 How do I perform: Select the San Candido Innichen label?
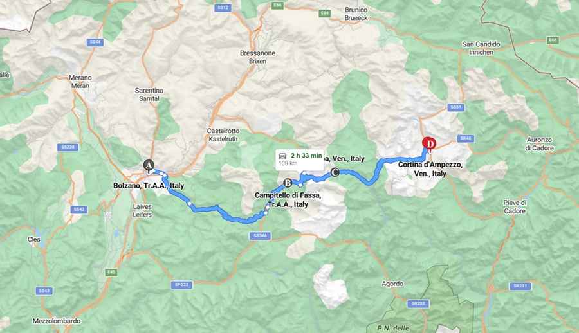(481, 48)
